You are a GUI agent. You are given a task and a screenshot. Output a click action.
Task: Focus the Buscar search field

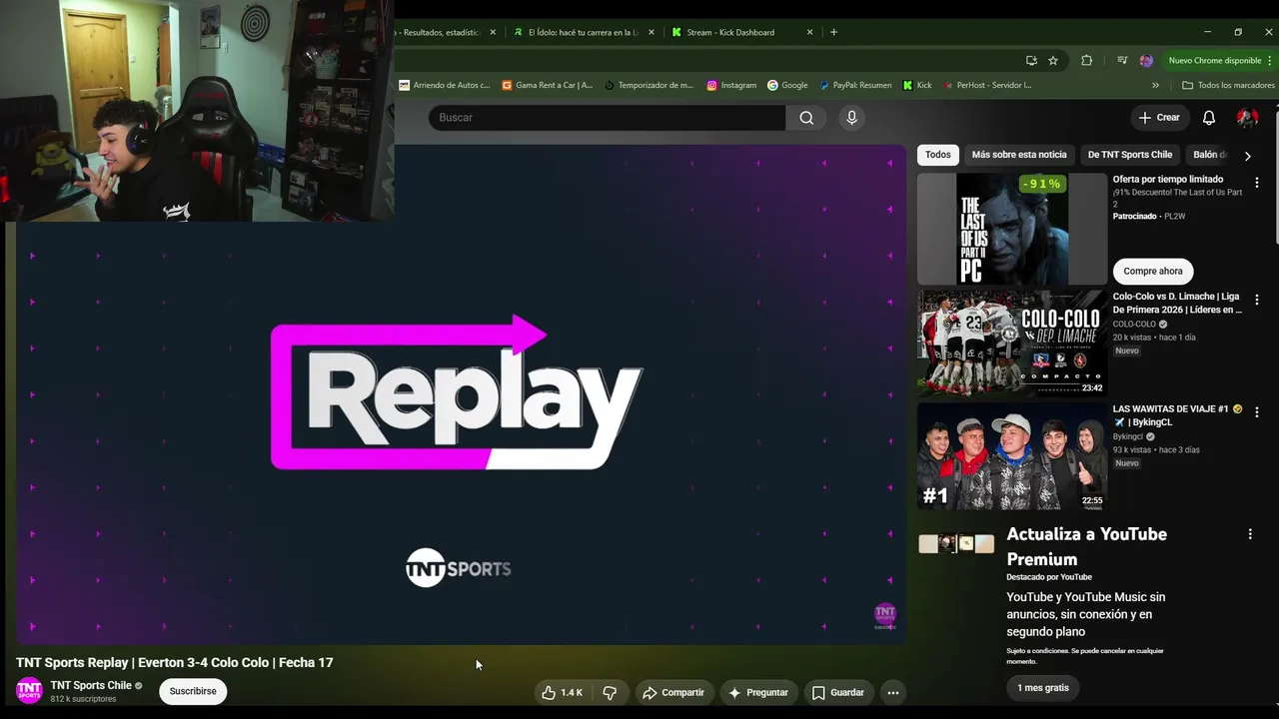click(x=608, y=118)
